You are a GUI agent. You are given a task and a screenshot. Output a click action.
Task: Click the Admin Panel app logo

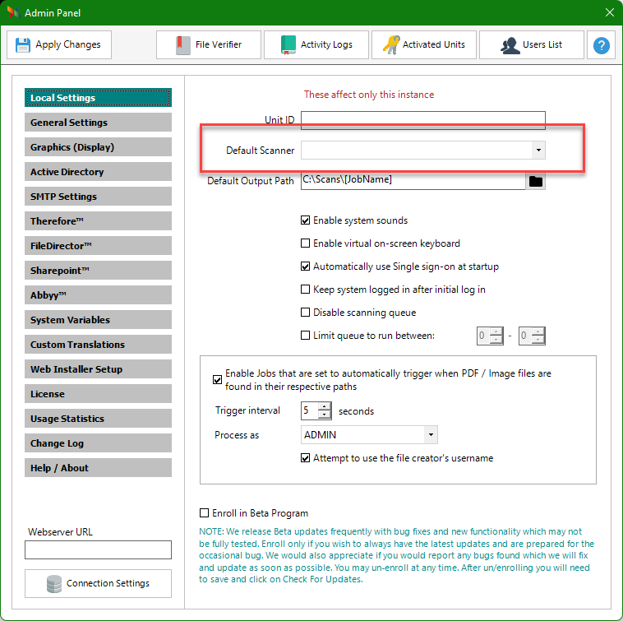tap(13, 12)
